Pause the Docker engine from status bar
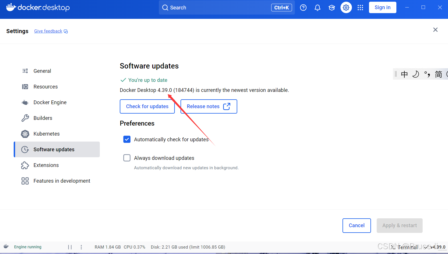This screenshot has height=254, width=448. (x=70, y=247)
